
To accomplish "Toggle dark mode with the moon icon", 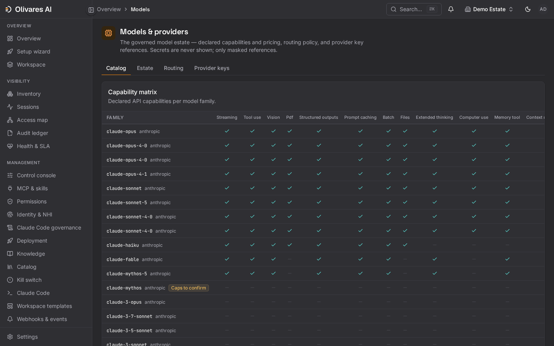I will [528, 9].
